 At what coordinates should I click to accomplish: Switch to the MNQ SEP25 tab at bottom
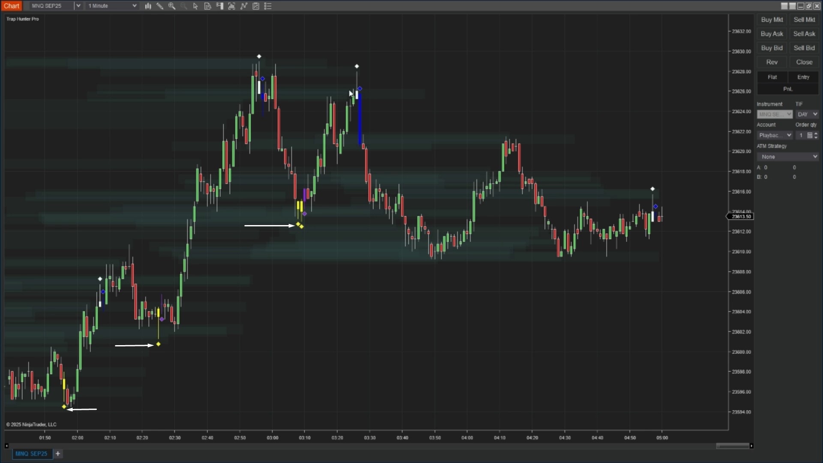(x=31, y=453)
